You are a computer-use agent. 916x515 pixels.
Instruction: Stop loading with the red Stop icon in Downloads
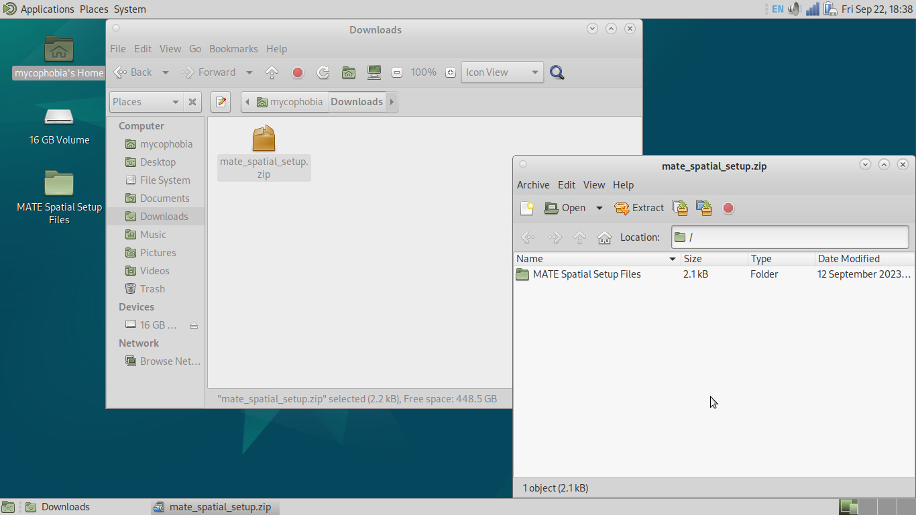click(x=298, y=72)
